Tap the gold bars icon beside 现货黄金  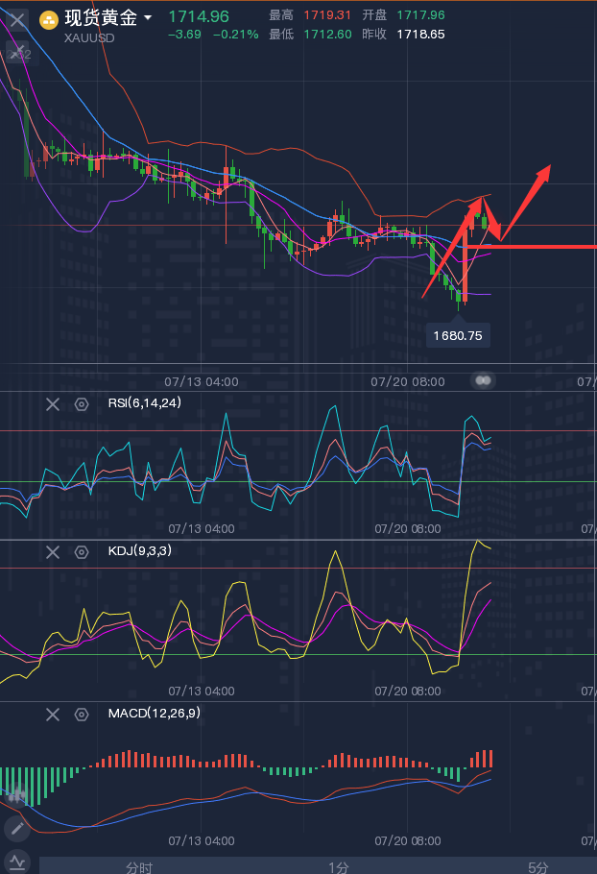tap(49, 20)
